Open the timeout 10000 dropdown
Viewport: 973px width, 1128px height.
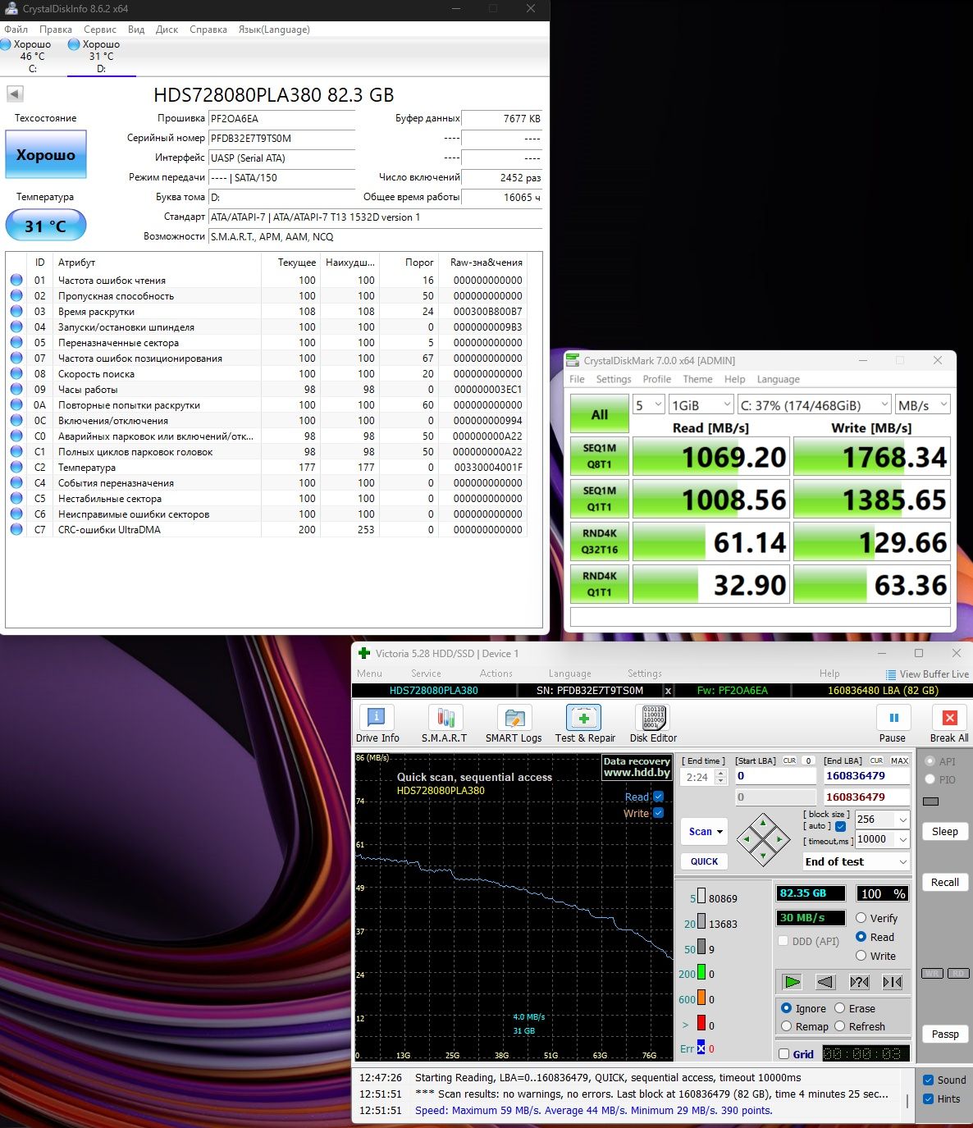click(x=882, y=839)
